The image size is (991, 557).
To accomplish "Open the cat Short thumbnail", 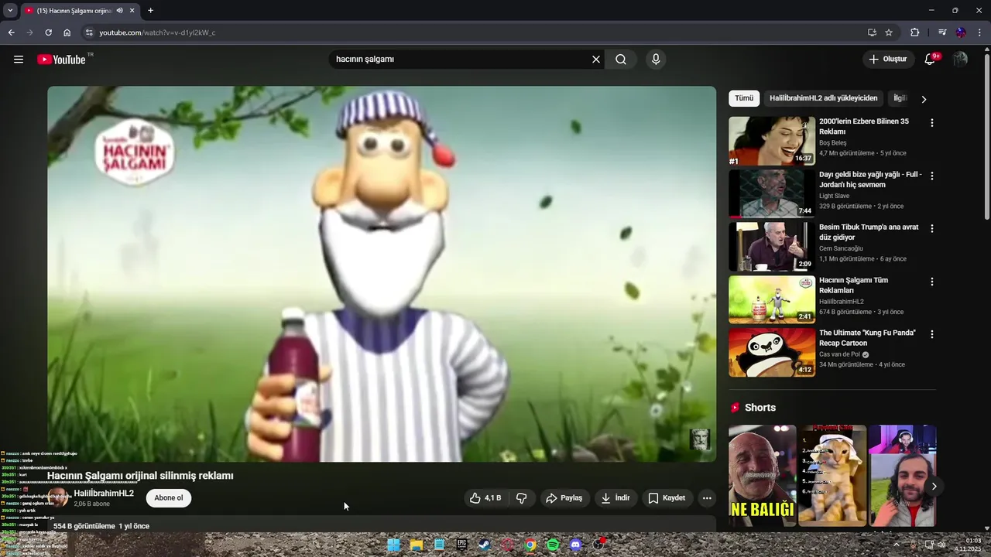I will (x=832, y=476).
